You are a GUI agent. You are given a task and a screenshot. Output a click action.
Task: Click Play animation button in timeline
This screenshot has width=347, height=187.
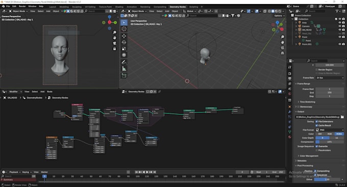coord(147,172)
